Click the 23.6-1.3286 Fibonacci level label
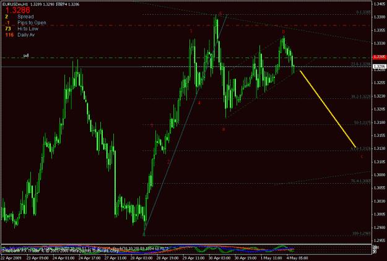 coord(361,64)
